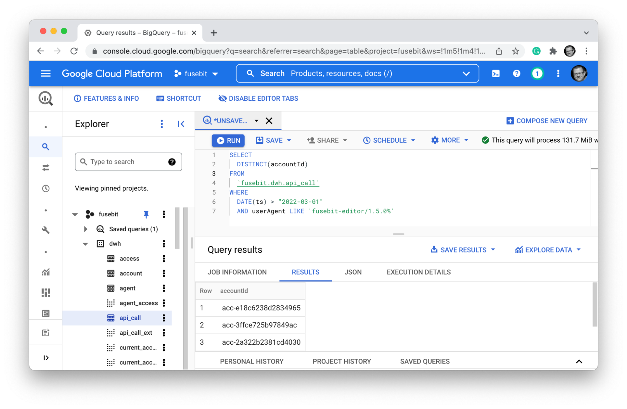This screenshot has height=409, width=627.
Task: Open GCP header three-dot settings menu
Action: [558, 73]
